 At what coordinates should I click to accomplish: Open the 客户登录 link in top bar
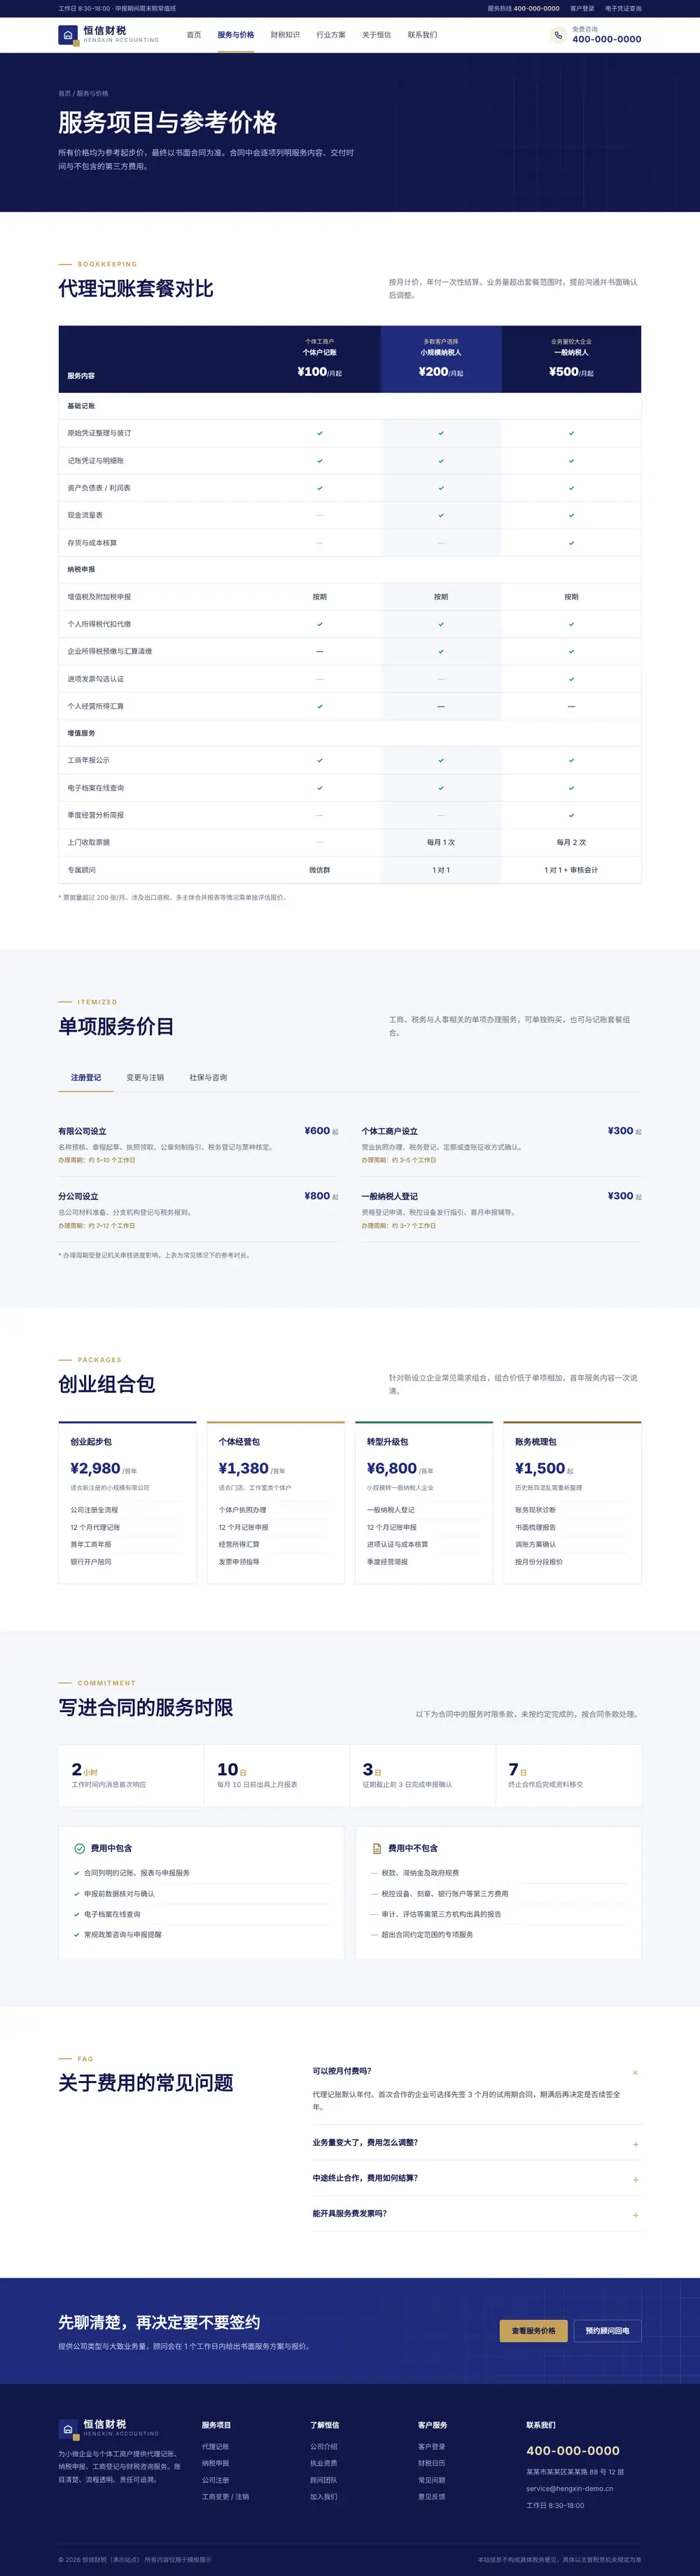582,8
